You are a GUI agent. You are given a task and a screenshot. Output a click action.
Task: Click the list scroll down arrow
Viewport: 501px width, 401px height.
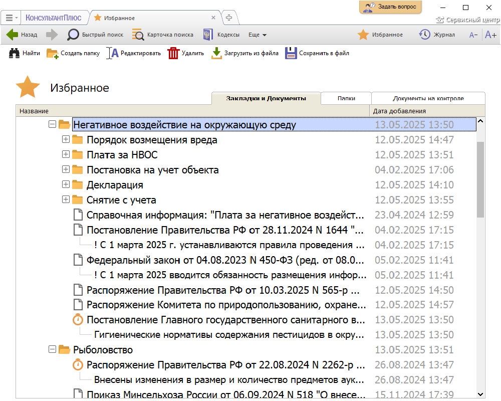pos(480,394)
